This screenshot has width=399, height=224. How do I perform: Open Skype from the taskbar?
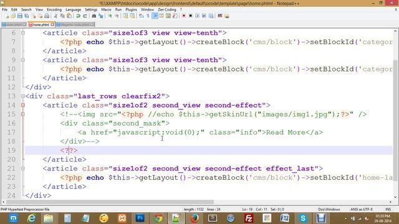point(303,218)
